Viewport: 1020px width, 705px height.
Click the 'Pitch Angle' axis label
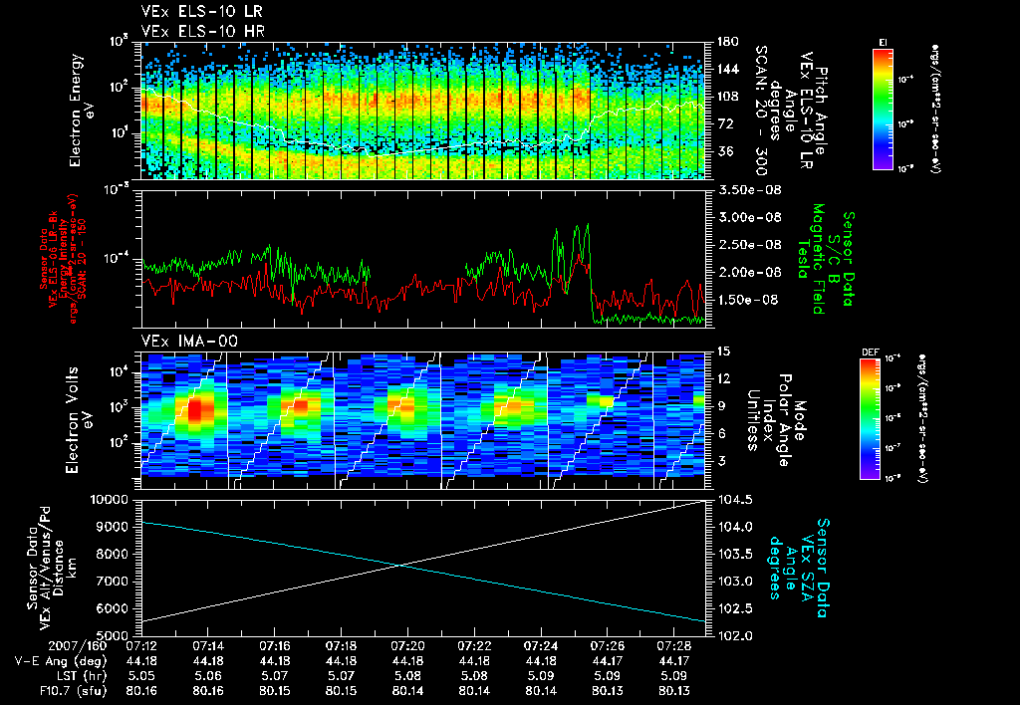pos(821,111)
